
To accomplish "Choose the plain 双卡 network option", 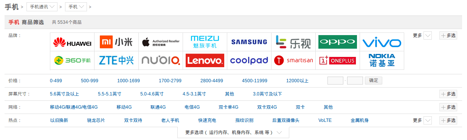I will (x=300, y=107).
